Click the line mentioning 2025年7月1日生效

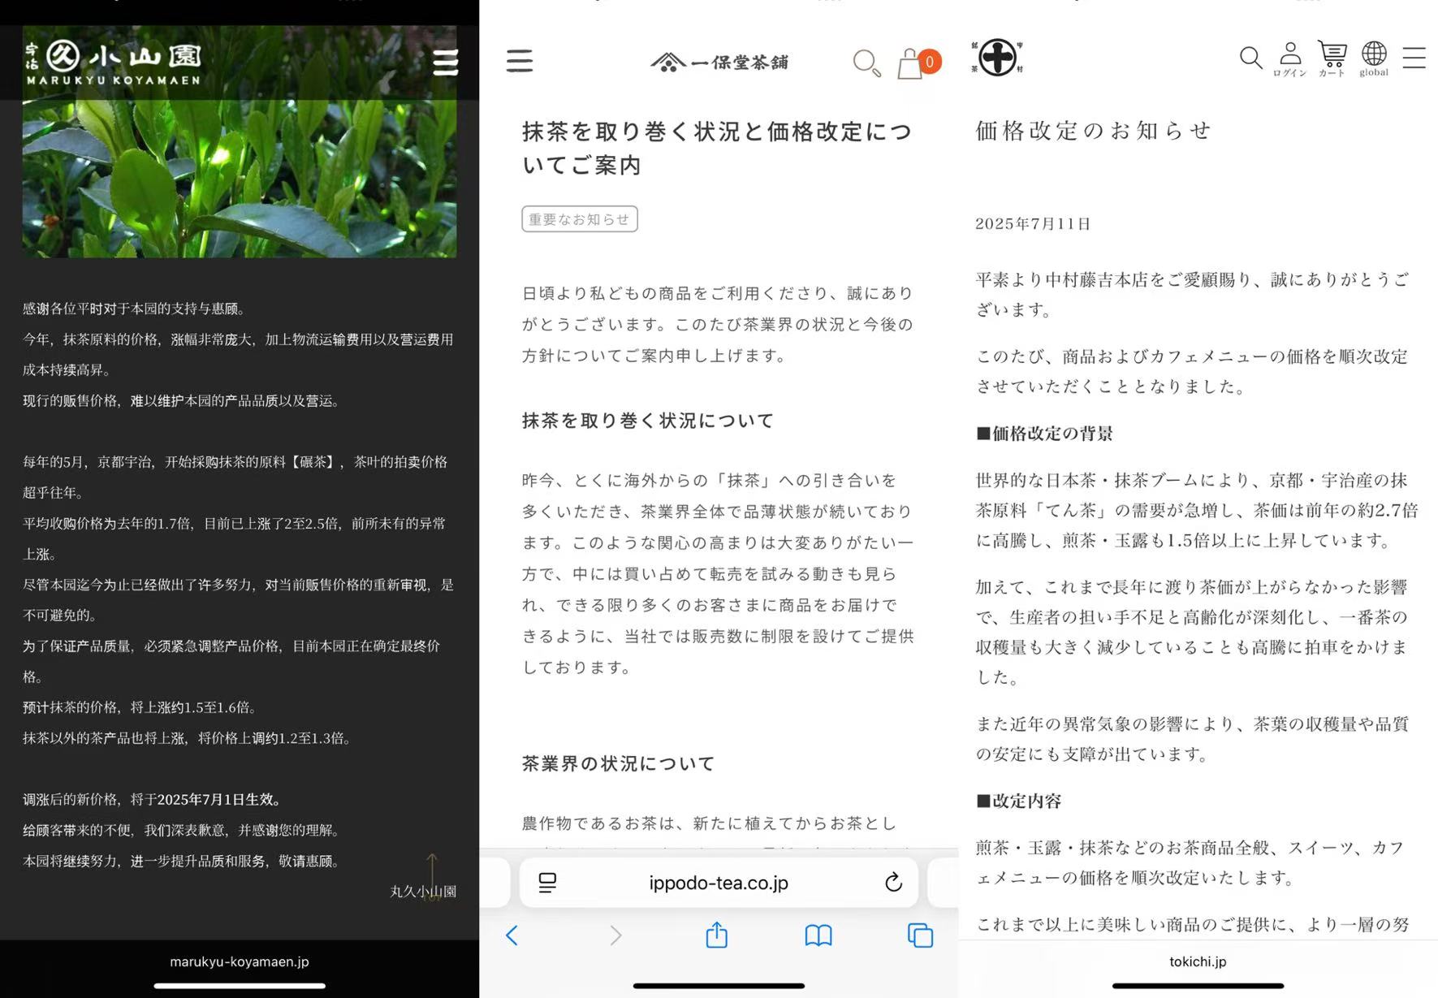click(154, 800)
